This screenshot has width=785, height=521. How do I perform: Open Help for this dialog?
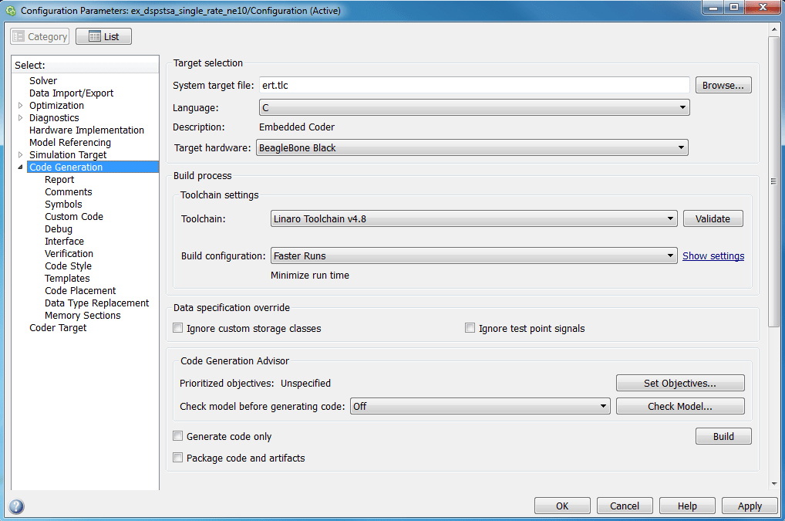pyautogui.click(x=687, y=506)
